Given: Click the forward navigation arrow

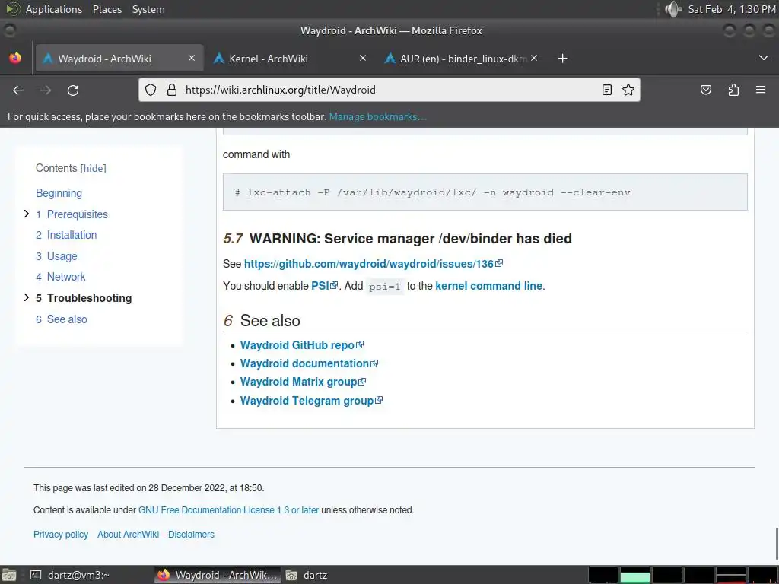Looking at the screenshot, I should tap(46, 90).
